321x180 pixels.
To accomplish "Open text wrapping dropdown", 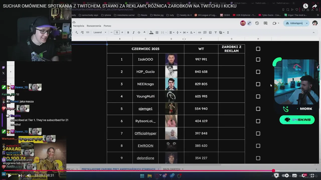I will (x=185, y=32).
